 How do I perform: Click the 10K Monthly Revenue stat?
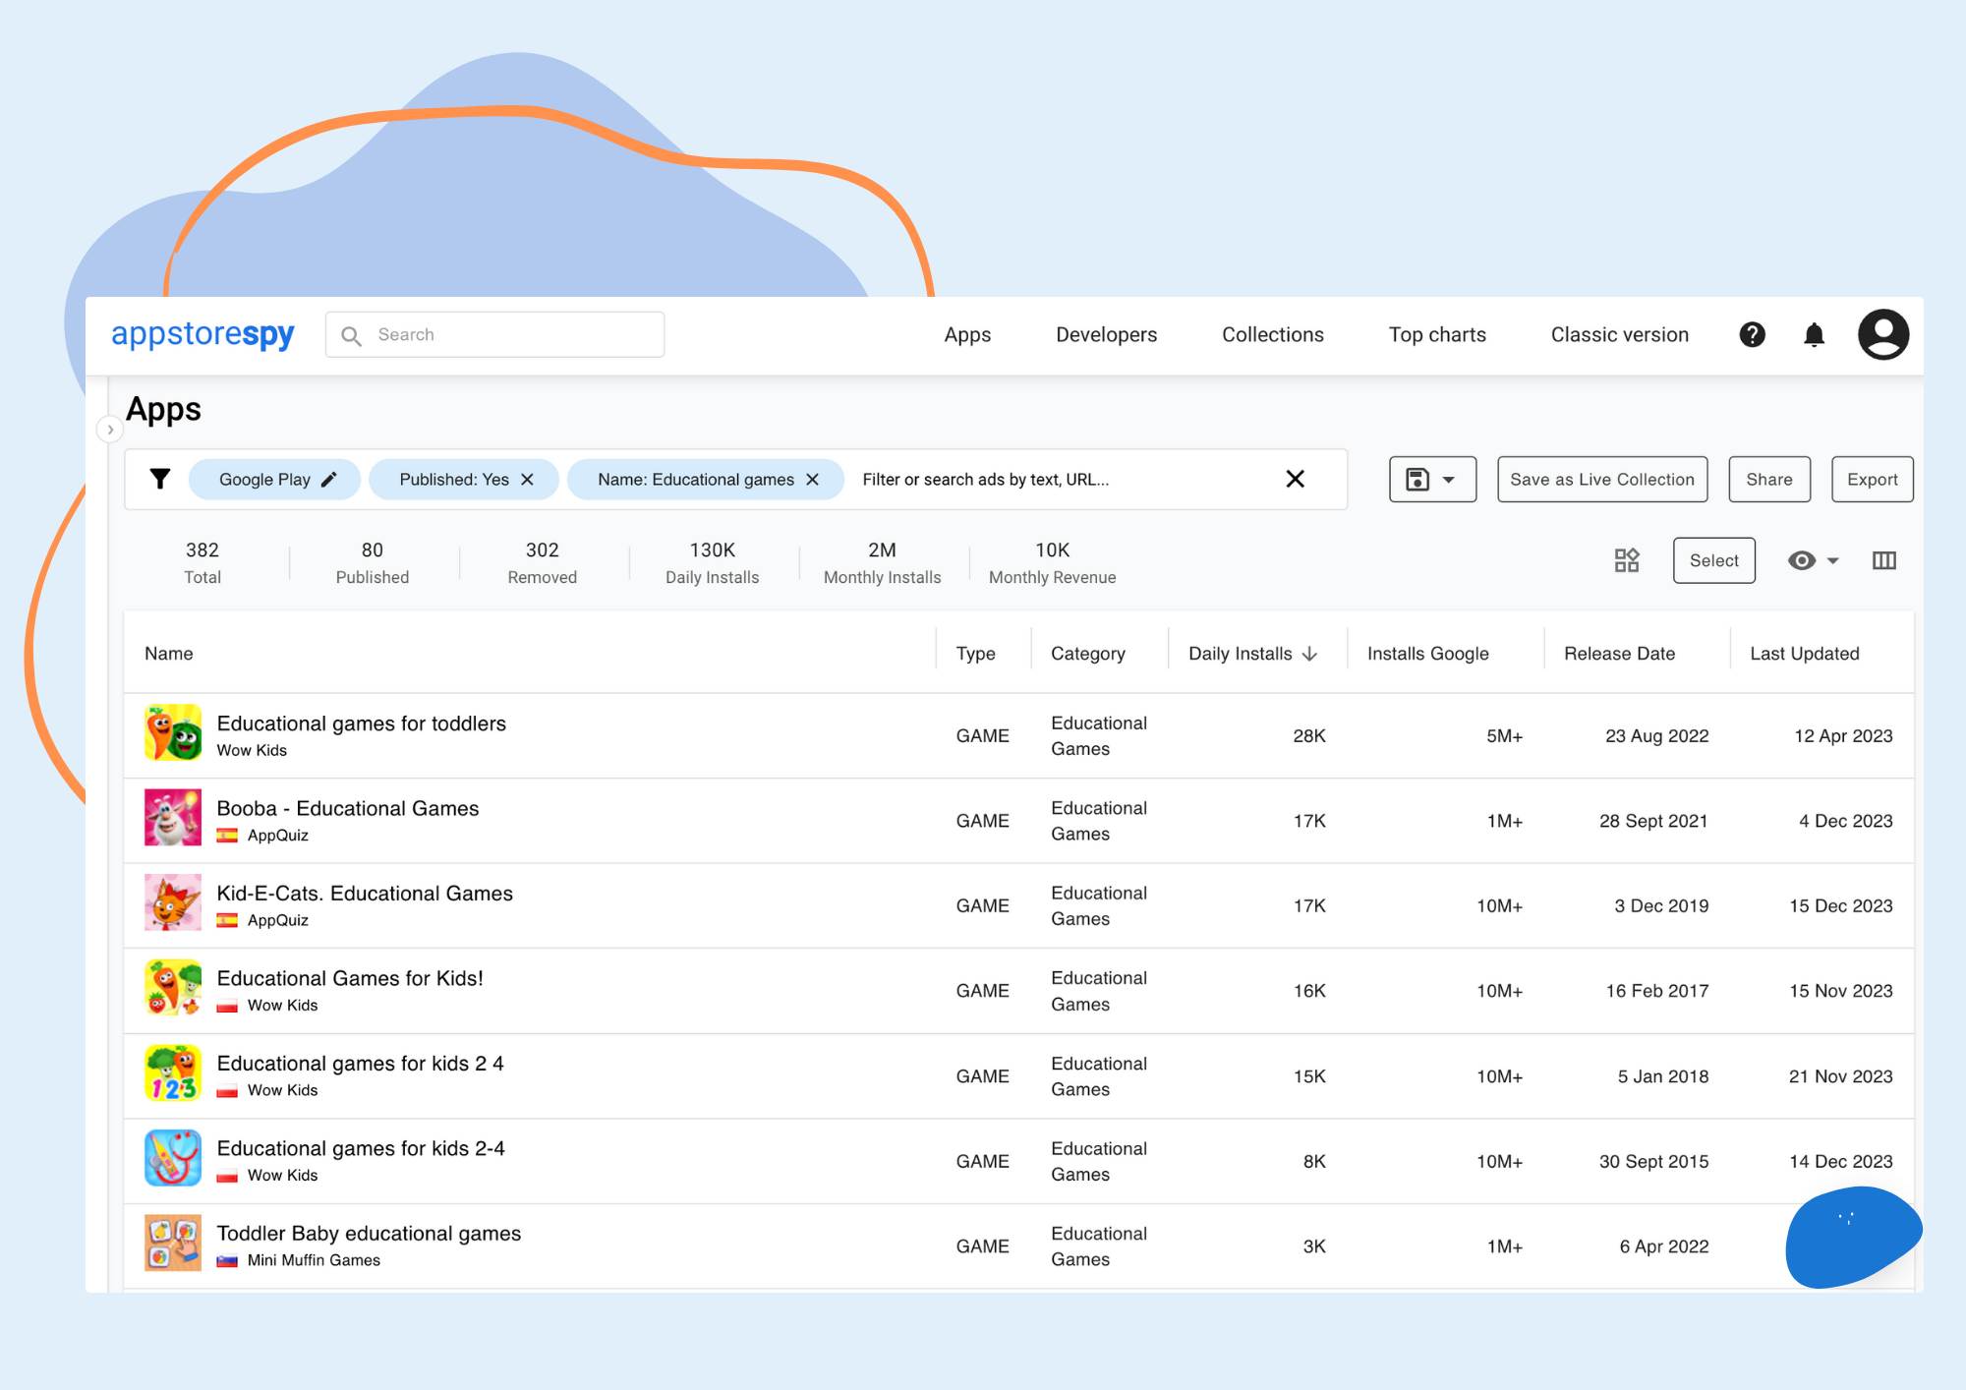click(1052, 563)
